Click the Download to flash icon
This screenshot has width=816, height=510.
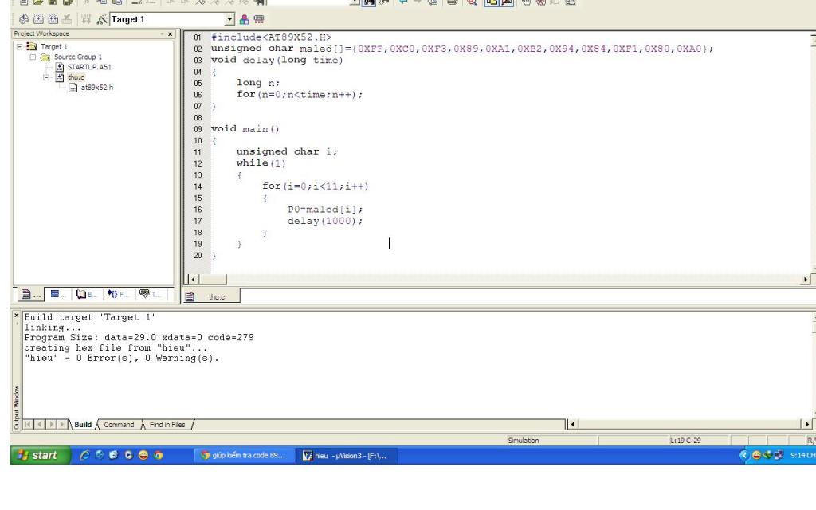click(x=86, y=19)
